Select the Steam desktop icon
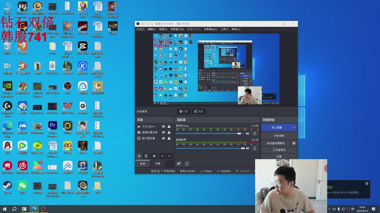 [x=8, y=187]
